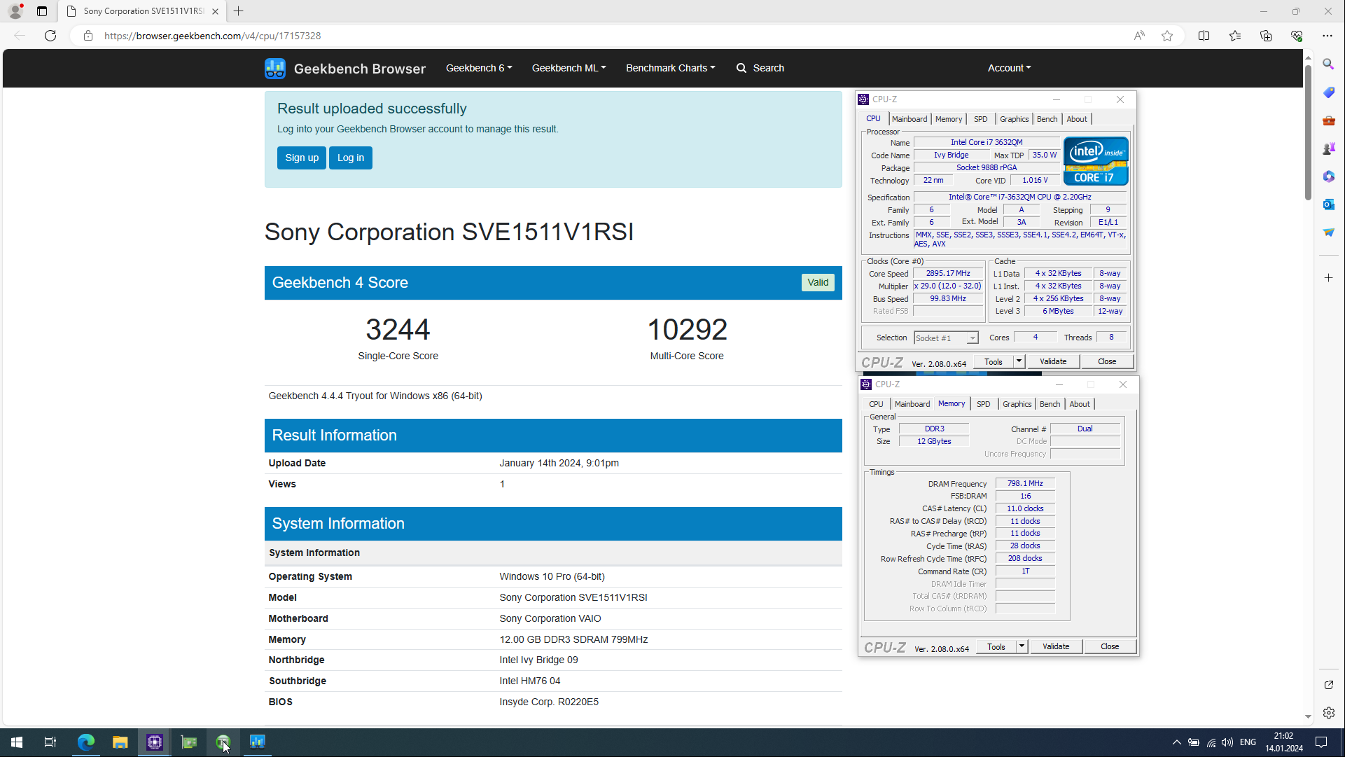Show hidden system tray icons chevron
Viewport: 1345px width, 757px height.
(x=1177, y=742)
